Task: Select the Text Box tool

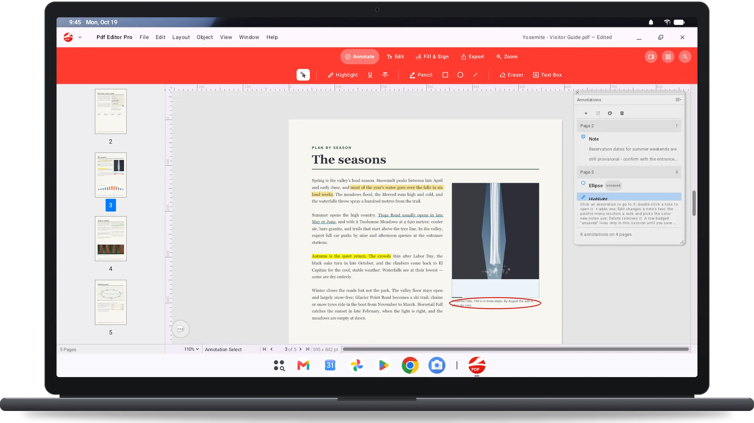Action: pos(547,75)
